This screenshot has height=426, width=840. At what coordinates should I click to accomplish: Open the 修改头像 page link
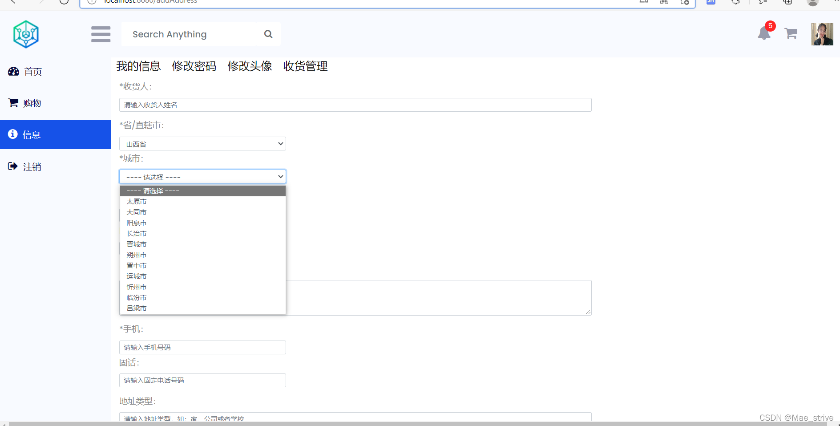tap(250, 66)
